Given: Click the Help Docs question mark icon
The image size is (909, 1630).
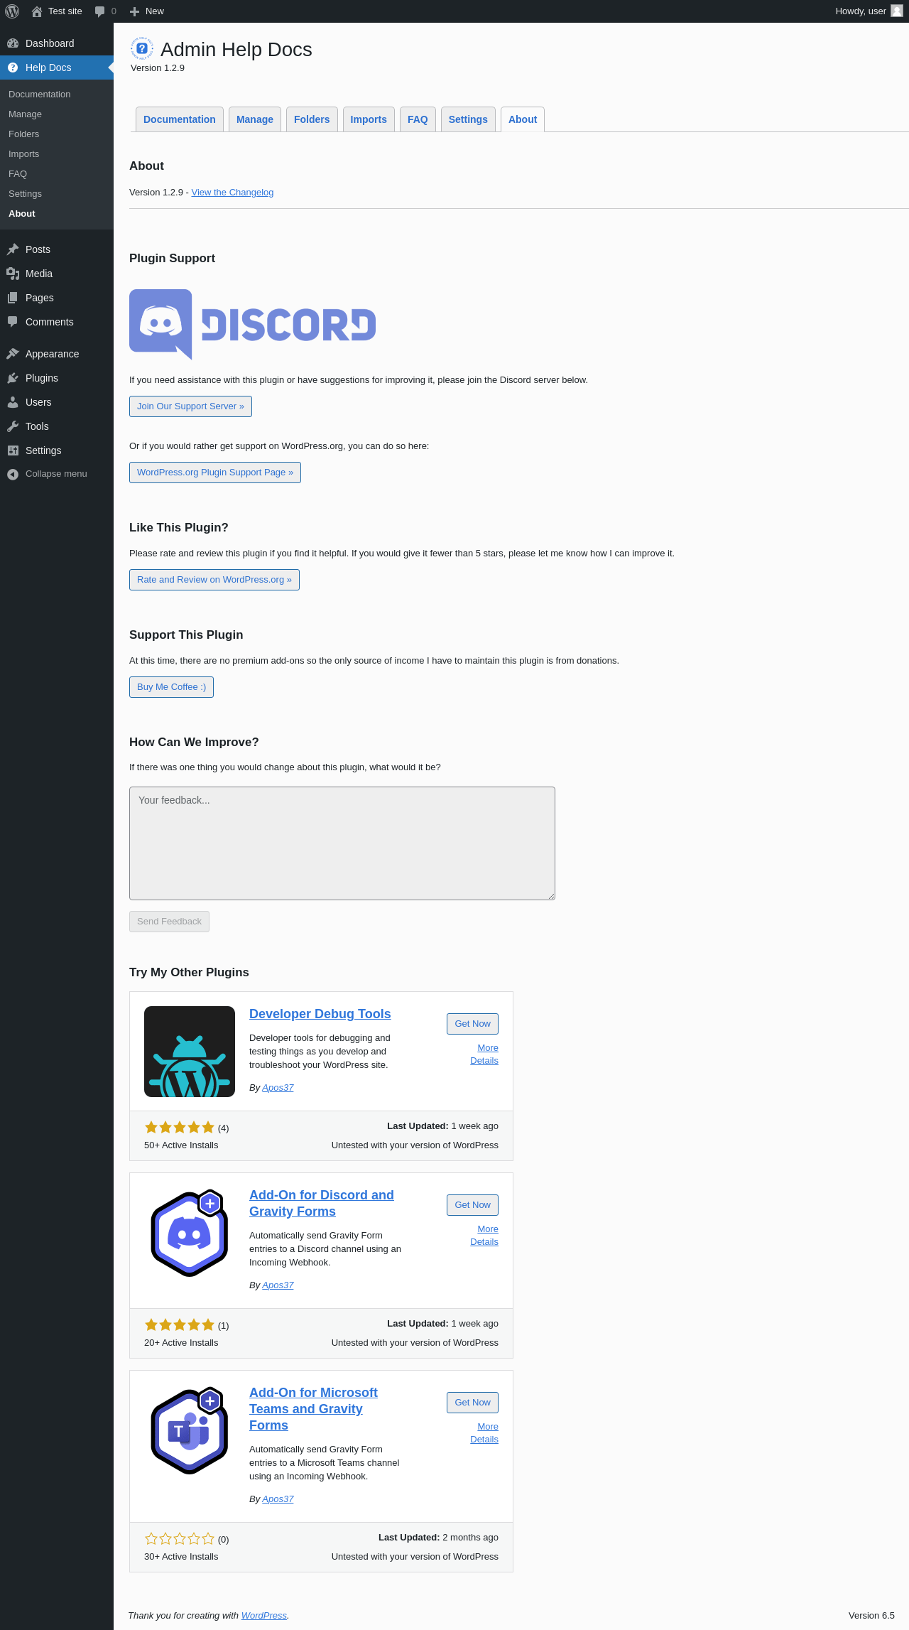Looking at the screenshot, I should click(13, 68).
